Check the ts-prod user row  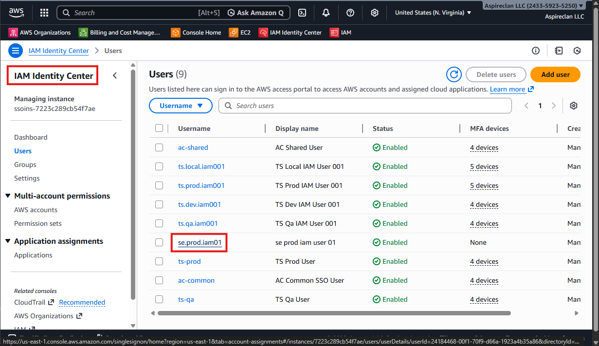[x=159, y=261]
